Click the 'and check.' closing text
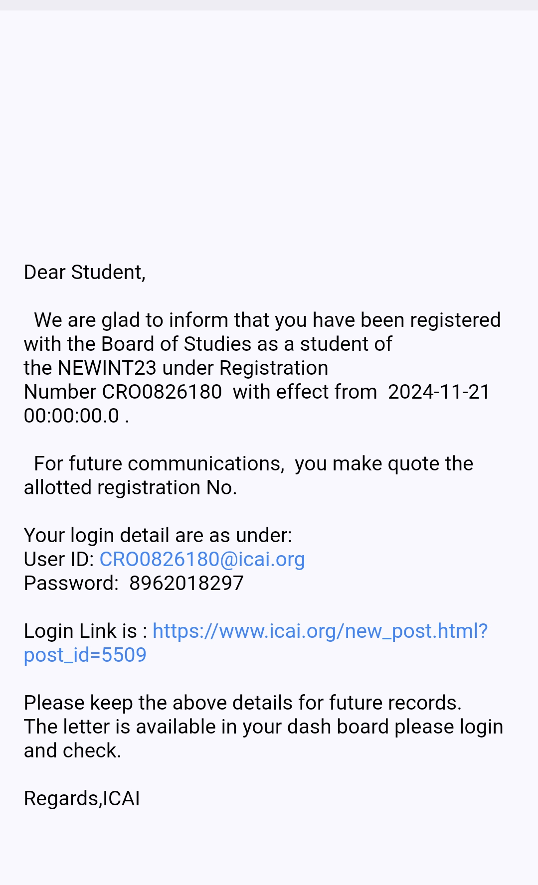The height and width of the screenshot is (885, 538). coord(73,750)
